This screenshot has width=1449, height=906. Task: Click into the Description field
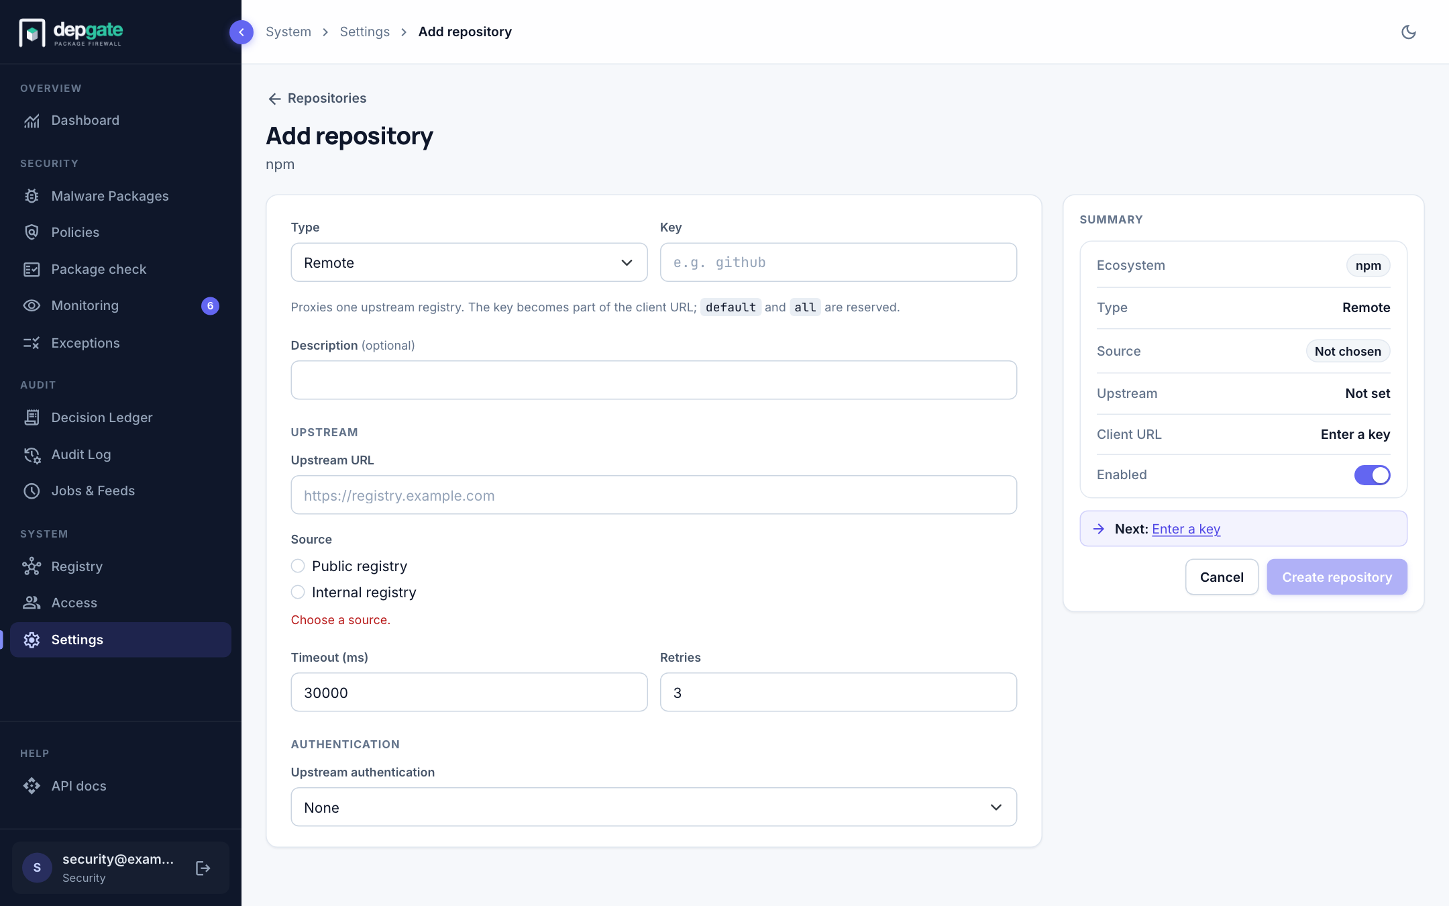coord(653,380)
